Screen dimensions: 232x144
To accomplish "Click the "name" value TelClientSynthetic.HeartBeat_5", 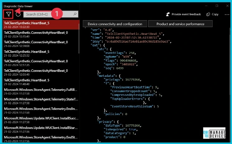I will 134,34.
